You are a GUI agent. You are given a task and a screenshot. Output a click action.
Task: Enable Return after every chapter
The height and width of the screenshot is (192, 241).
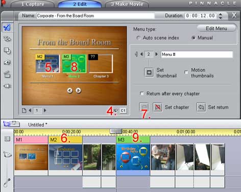click(141, 93)
